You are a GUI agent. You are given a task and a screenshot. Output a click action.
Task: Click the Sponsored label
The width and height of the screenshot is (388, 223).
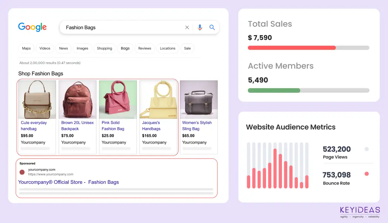pyautogui.click(x=27, y=163)
